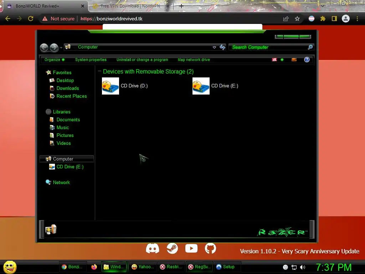Image resolution: width=365 pixels, height=274 pixels.
Task: Click the blue help question mark icon
Action: (307, 60)
